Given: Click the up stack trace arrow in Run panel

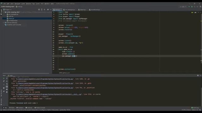Looking at the screenshot, I should [x=7, y=78].
